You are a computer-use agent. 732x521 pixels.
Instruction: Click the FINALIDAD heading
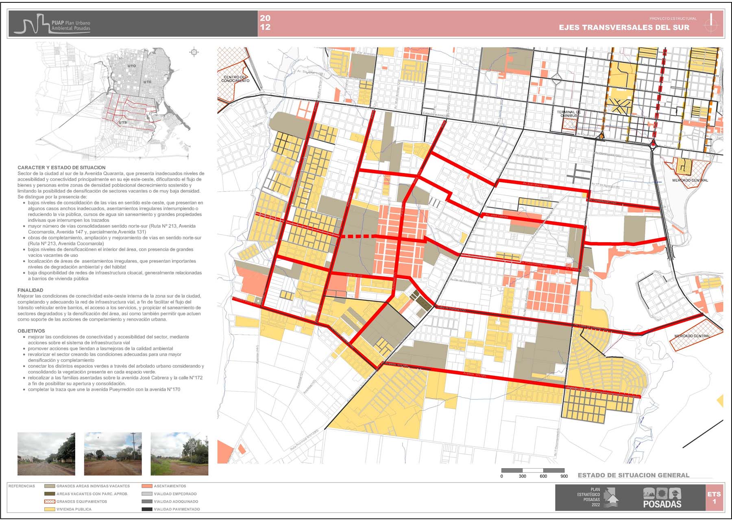(30, 290)
